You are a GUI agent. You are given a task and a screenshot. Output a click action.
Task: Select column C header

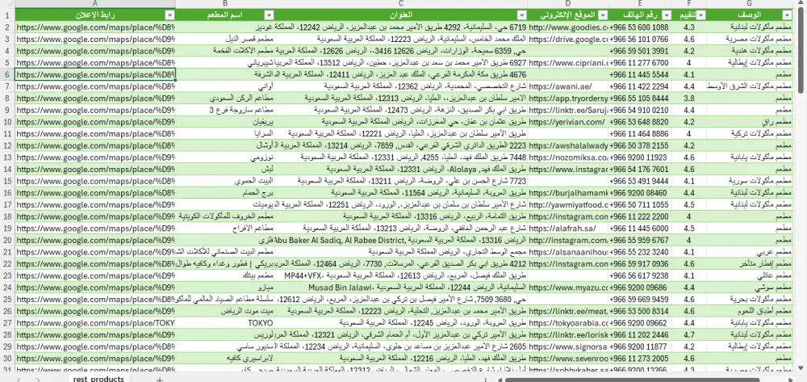pyautogui.click(x=401, y=4)
